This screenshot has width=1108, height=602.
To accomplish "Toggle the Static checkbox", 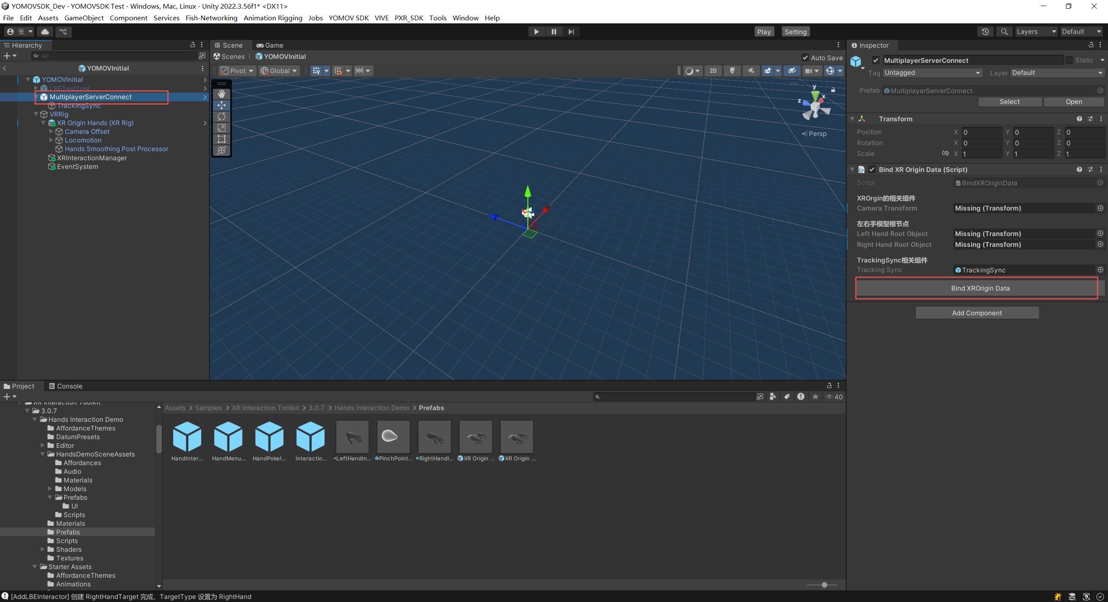I will 1069,60.
